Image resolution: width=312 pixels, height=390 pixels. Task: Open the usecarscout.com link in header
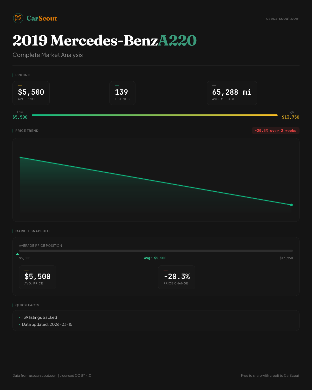tap(283, 18)
